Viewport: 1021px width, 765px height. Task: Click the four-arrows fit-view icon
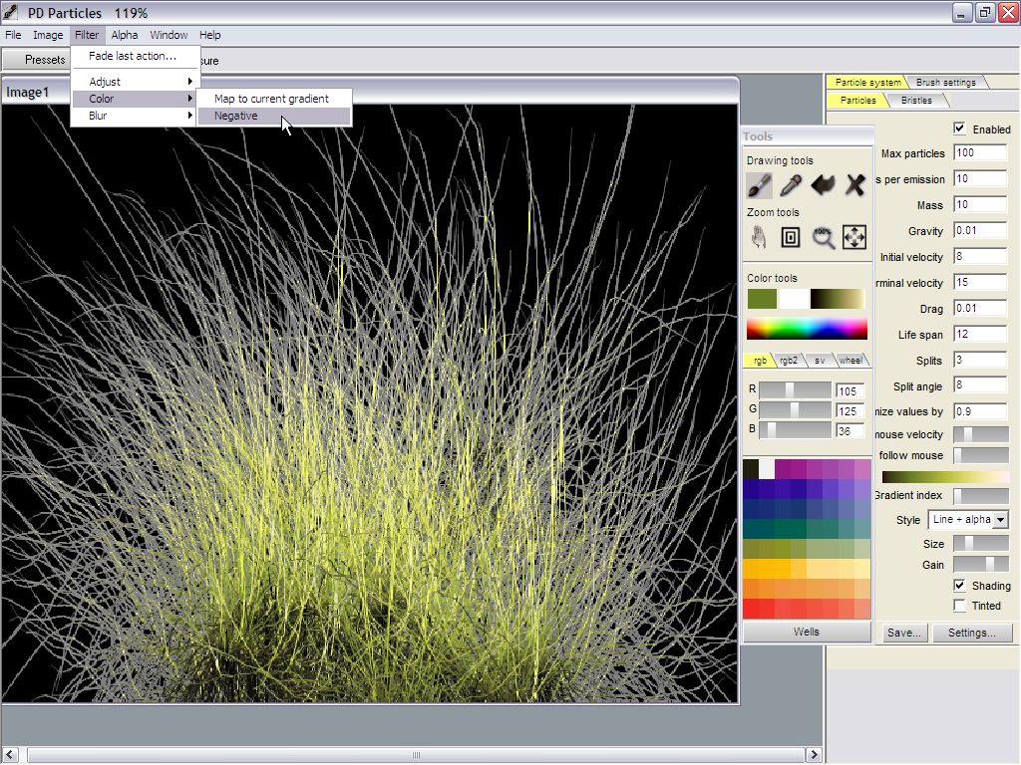(x=854, y=236)
